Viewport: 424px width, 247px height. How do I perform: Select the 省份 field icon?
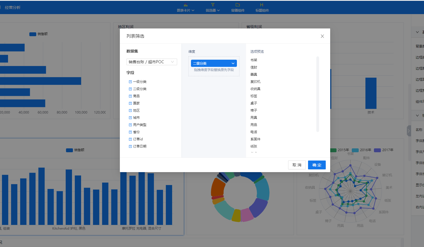130,132
